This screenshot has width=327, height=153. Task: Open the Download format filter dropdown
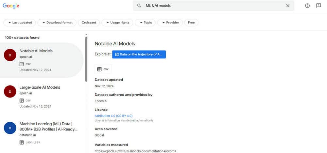pos(57,23)
